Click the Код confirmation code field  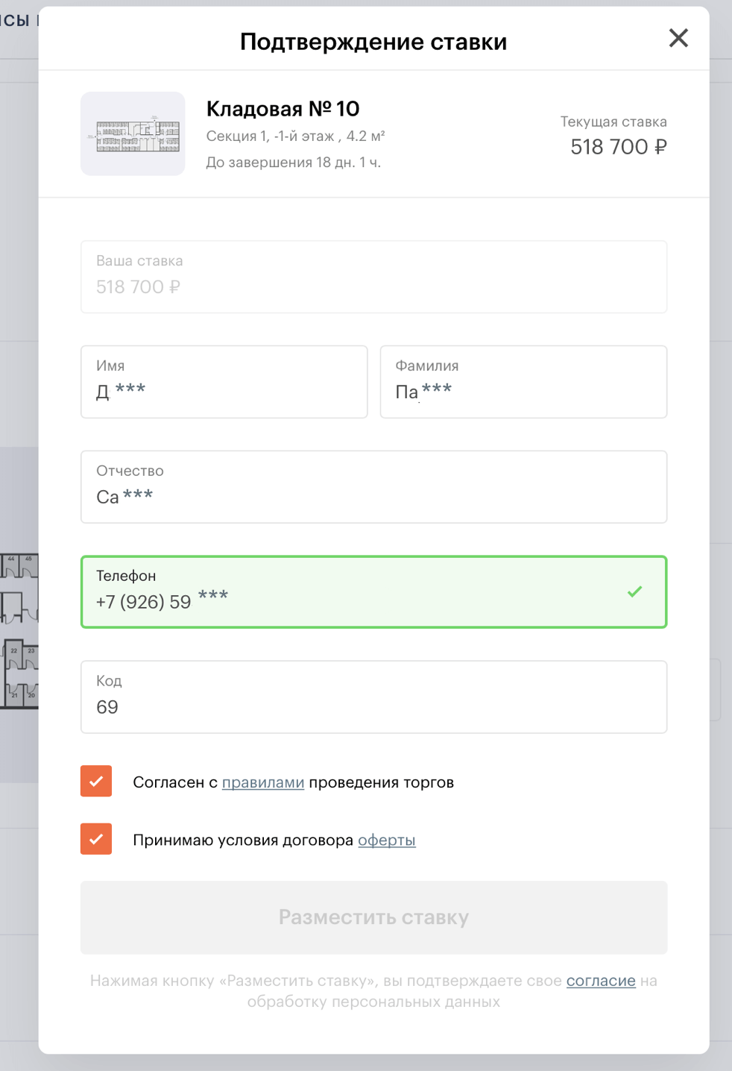[x=373, y=697]
